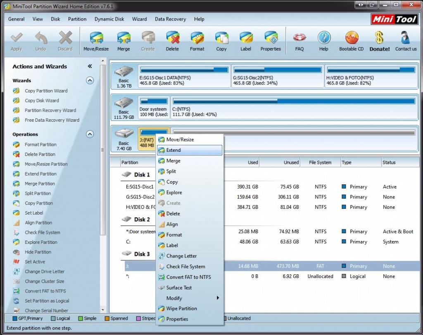Start the Partition Recovery Wizard
This screenshot has width=423, height=335.
50,110
